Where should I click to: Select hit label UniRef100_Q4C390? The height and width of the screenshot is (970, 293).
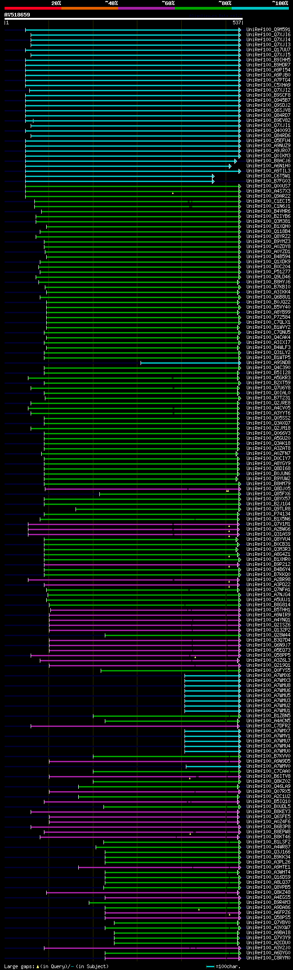268,367
